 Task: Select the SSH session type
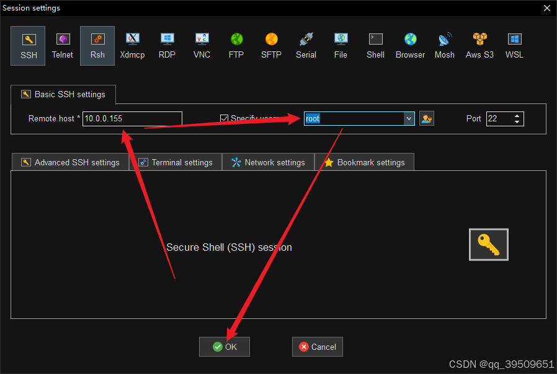28,46
